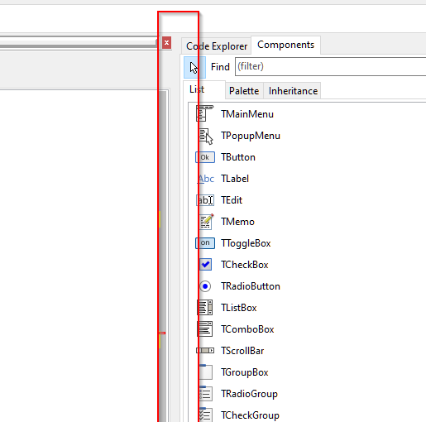Close the panel with the red X button
426x422 pixels.
tap(166, 43)
